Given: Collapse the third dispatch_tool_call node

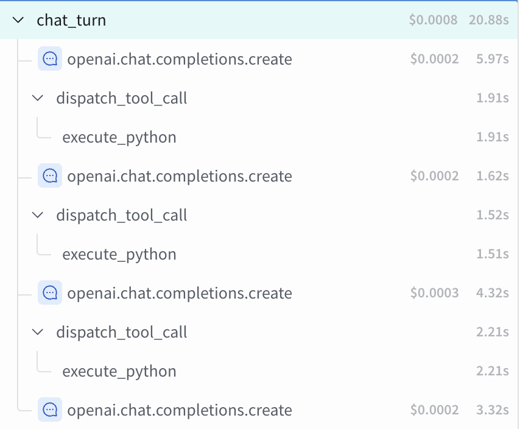Looking at the screenshot, I should tap(38, 332).
